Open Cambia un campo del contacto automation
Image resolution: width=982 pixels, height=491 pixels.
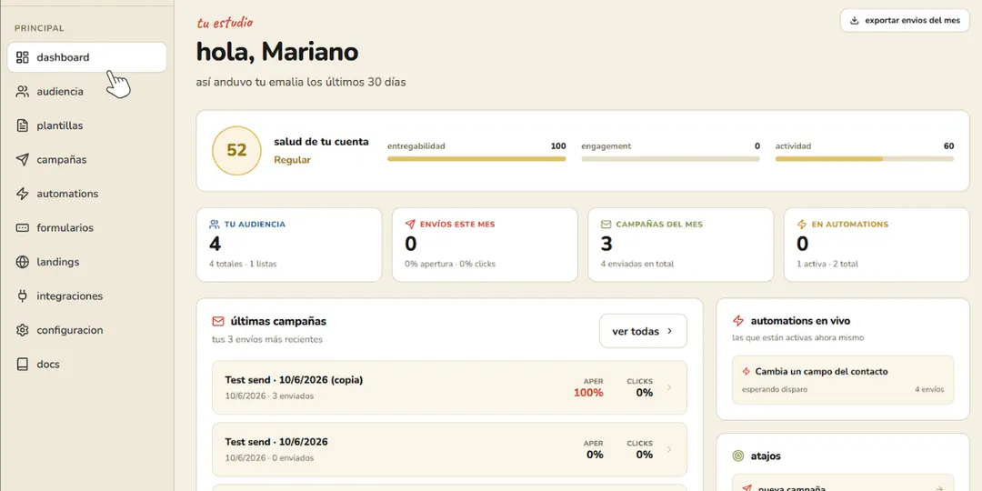pos(843,380)
